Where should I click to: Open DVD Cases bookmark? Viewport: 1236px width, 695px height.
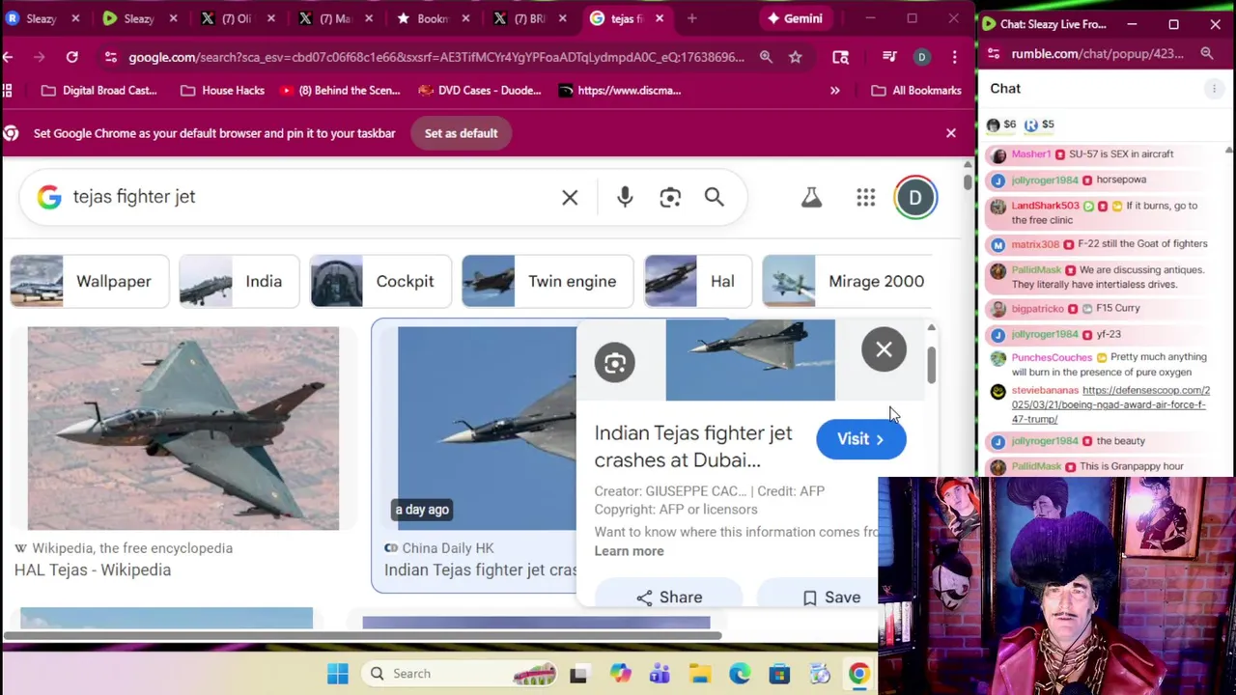point(481,90)
